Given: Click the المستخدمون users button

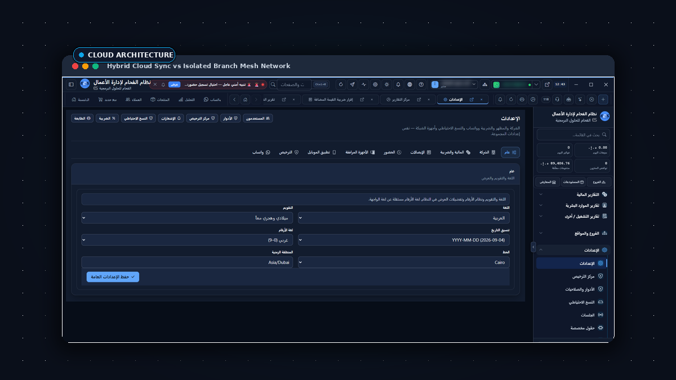Looking at the screenshot, I should click(x=257, y=118).
